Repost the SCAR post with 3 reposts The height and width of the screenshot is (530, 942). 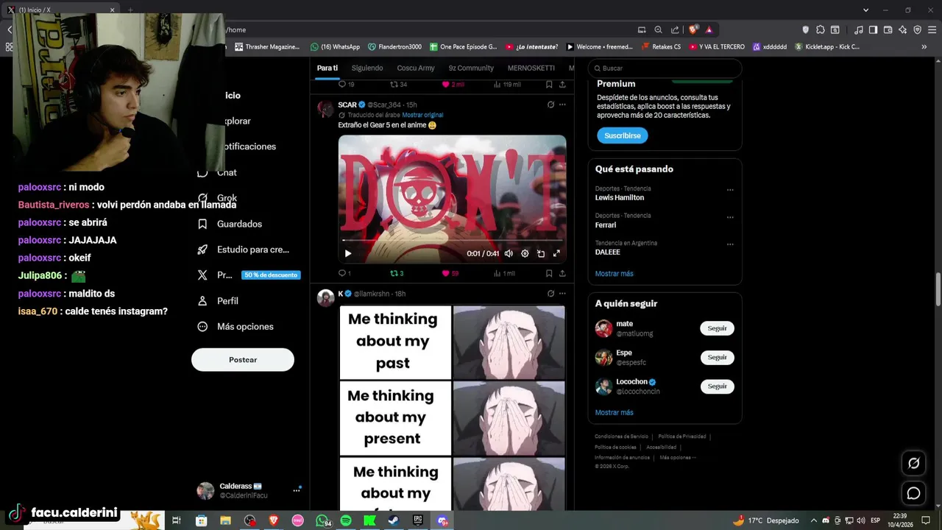397,273
